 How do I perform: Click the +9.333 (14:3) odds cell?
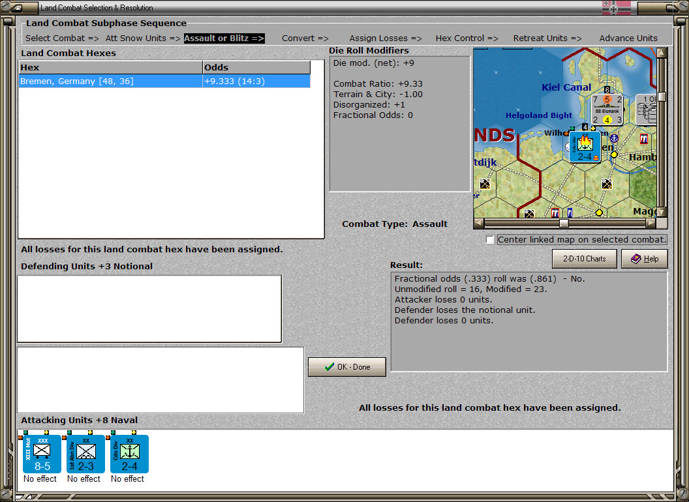click(x=256, y=81)
